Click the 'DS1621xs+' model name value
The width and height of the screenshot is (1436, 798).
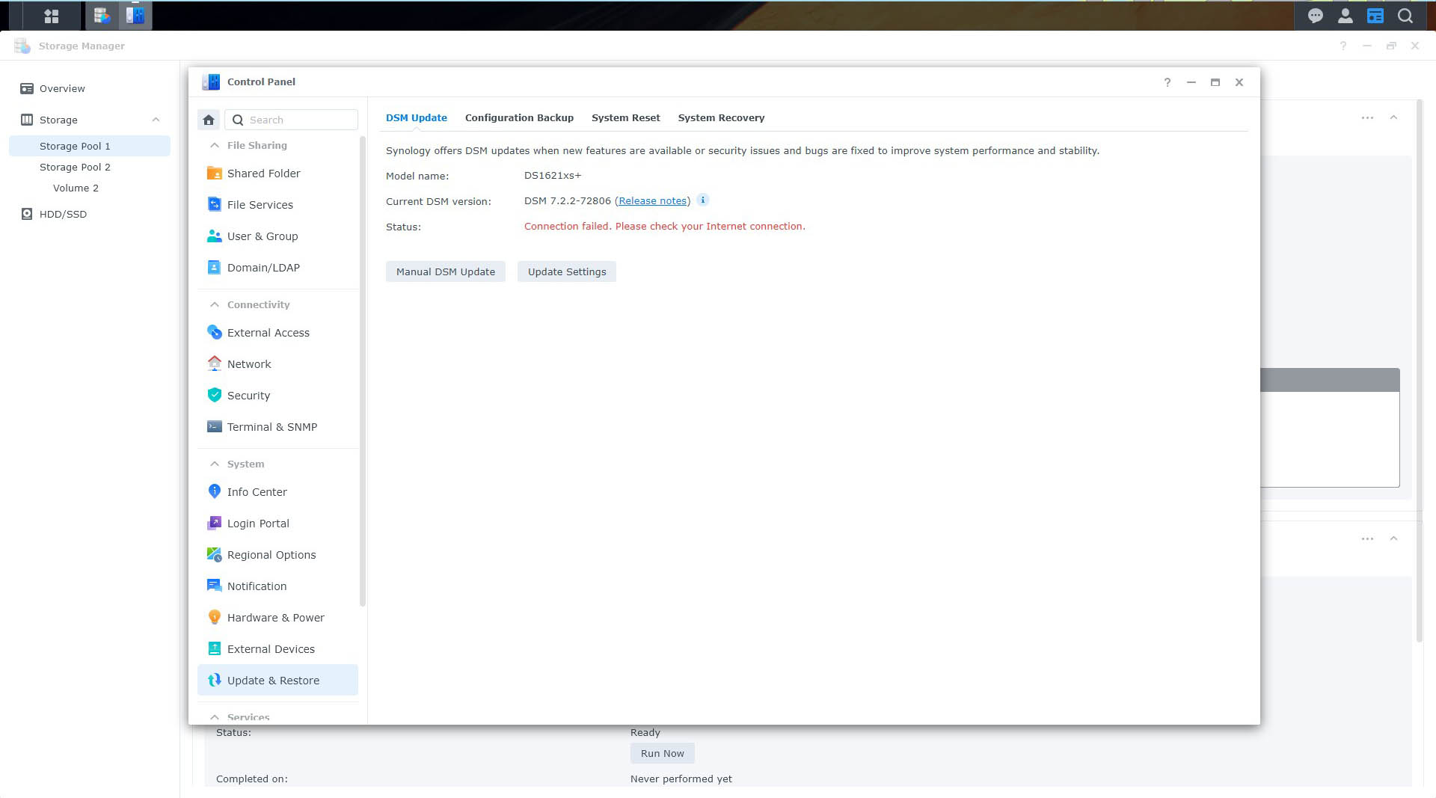click(553, 176)
